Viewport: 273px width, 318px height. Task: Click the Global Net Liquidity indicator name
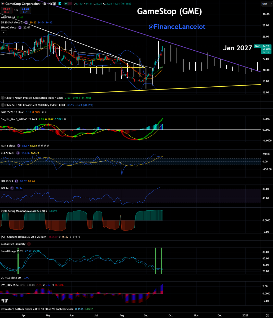pos(13,244)
